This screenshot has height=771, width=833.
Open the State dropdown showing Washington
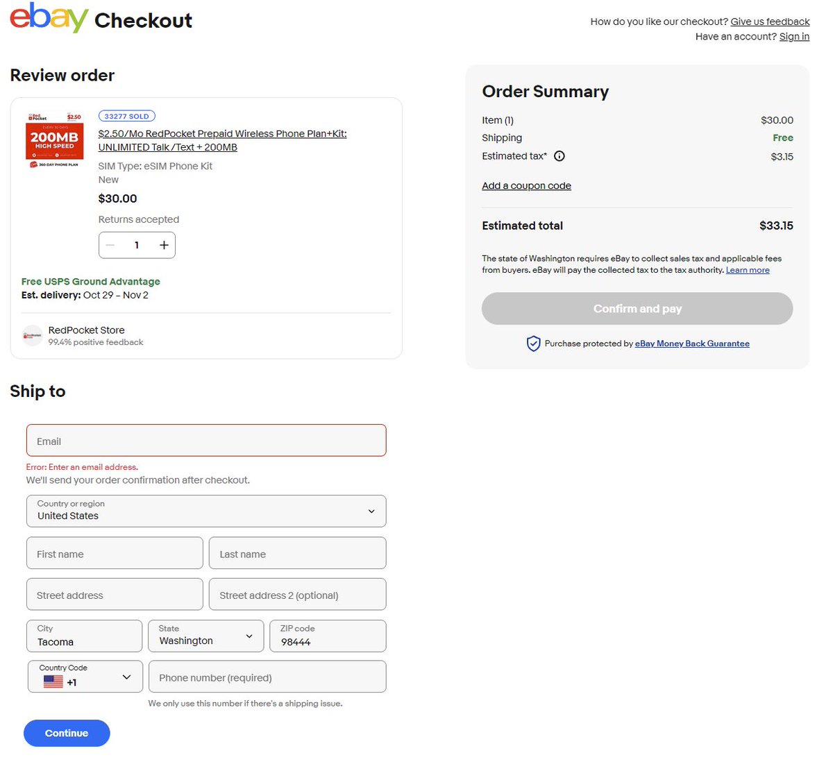[206, 636]
